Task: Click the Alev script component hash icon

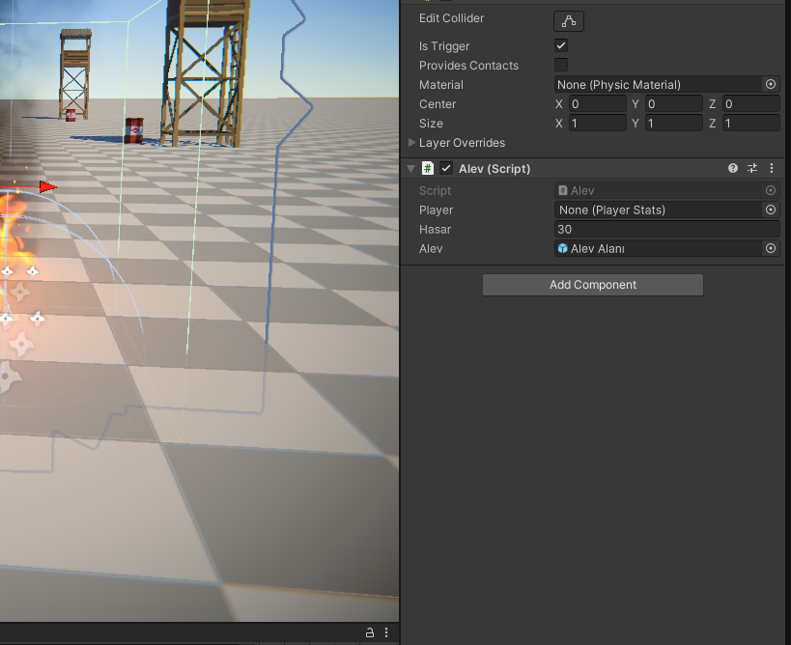Action: point(427,169)
